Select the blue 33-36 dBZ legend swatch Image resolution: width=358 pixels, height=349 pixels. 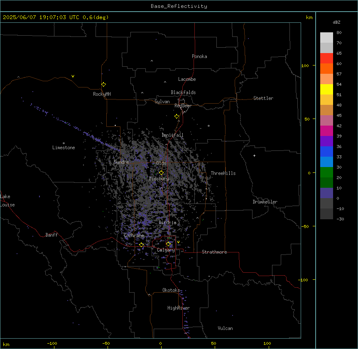click(x=326, y=151)
